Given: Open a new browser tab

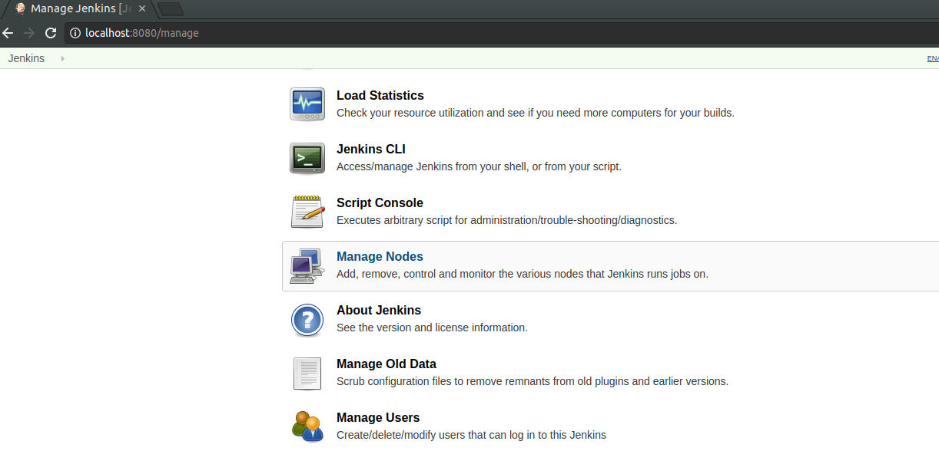Looking at the screenshot, I should pyautogui.click(x=170, y=8).
